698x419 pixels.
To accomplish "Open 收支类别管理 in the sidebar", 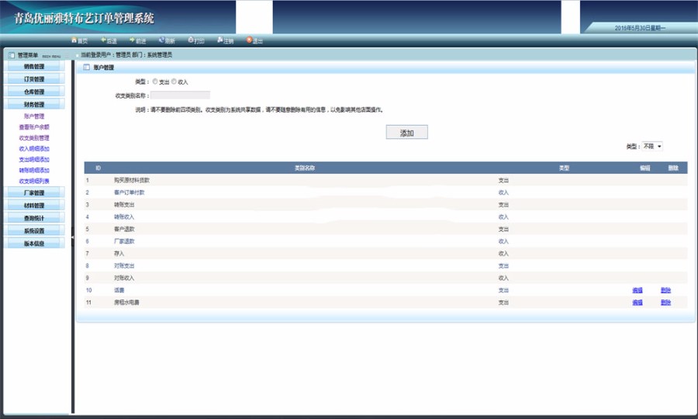I will 34,137.
